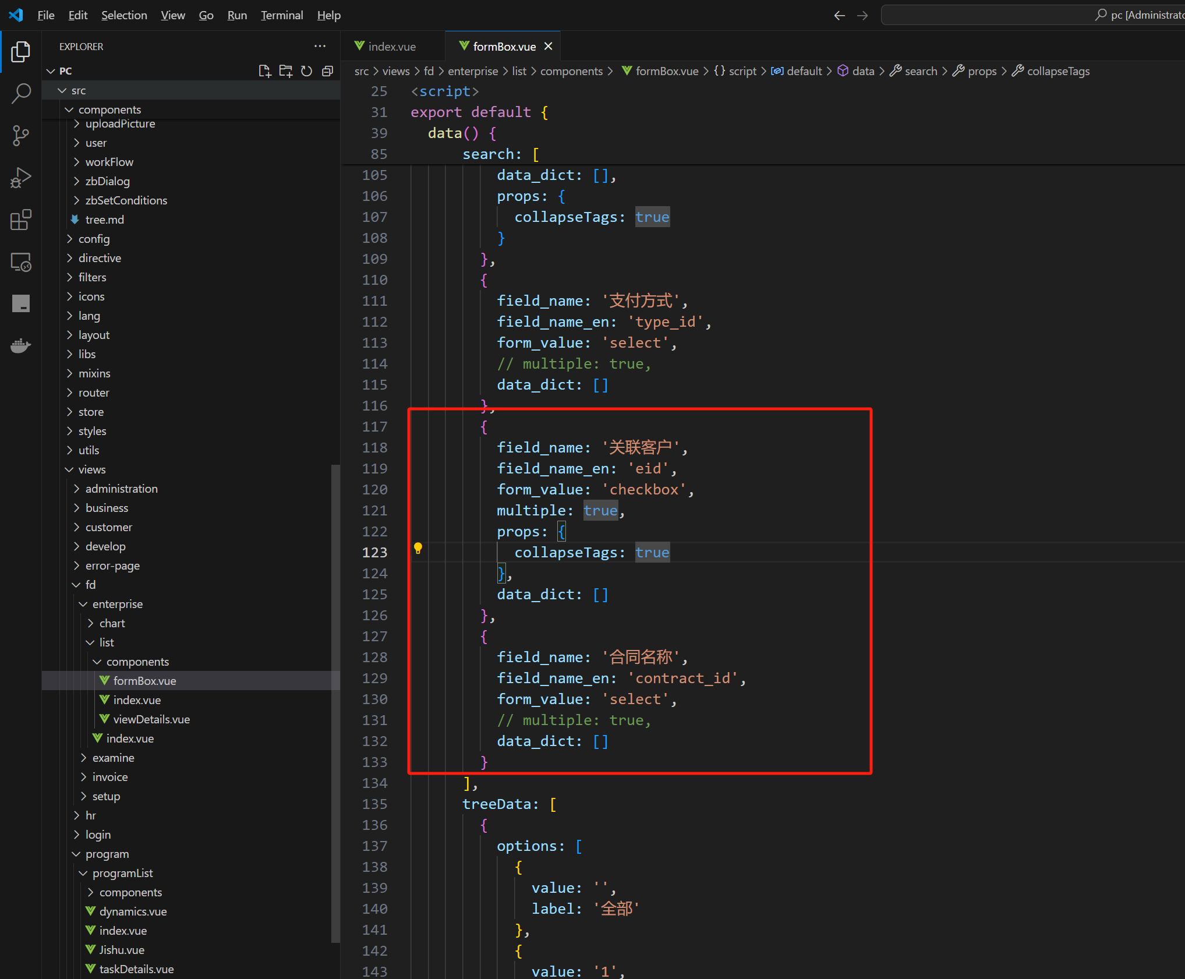The width and height of the screenshot is (1185, 979).
Task: Click the command center search box
Action: (x=1032, y=15)
